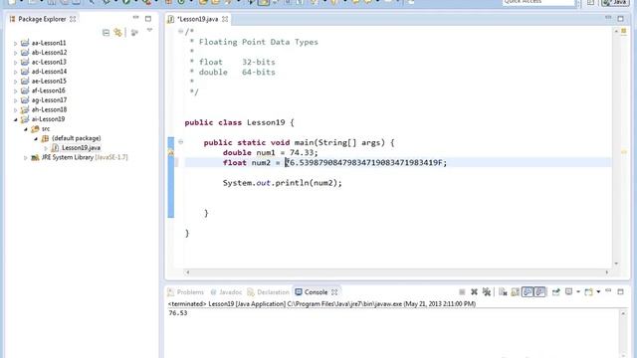
Task: Switch to the Lesson19.java editor tab
Action: click(x=198, y=19)
